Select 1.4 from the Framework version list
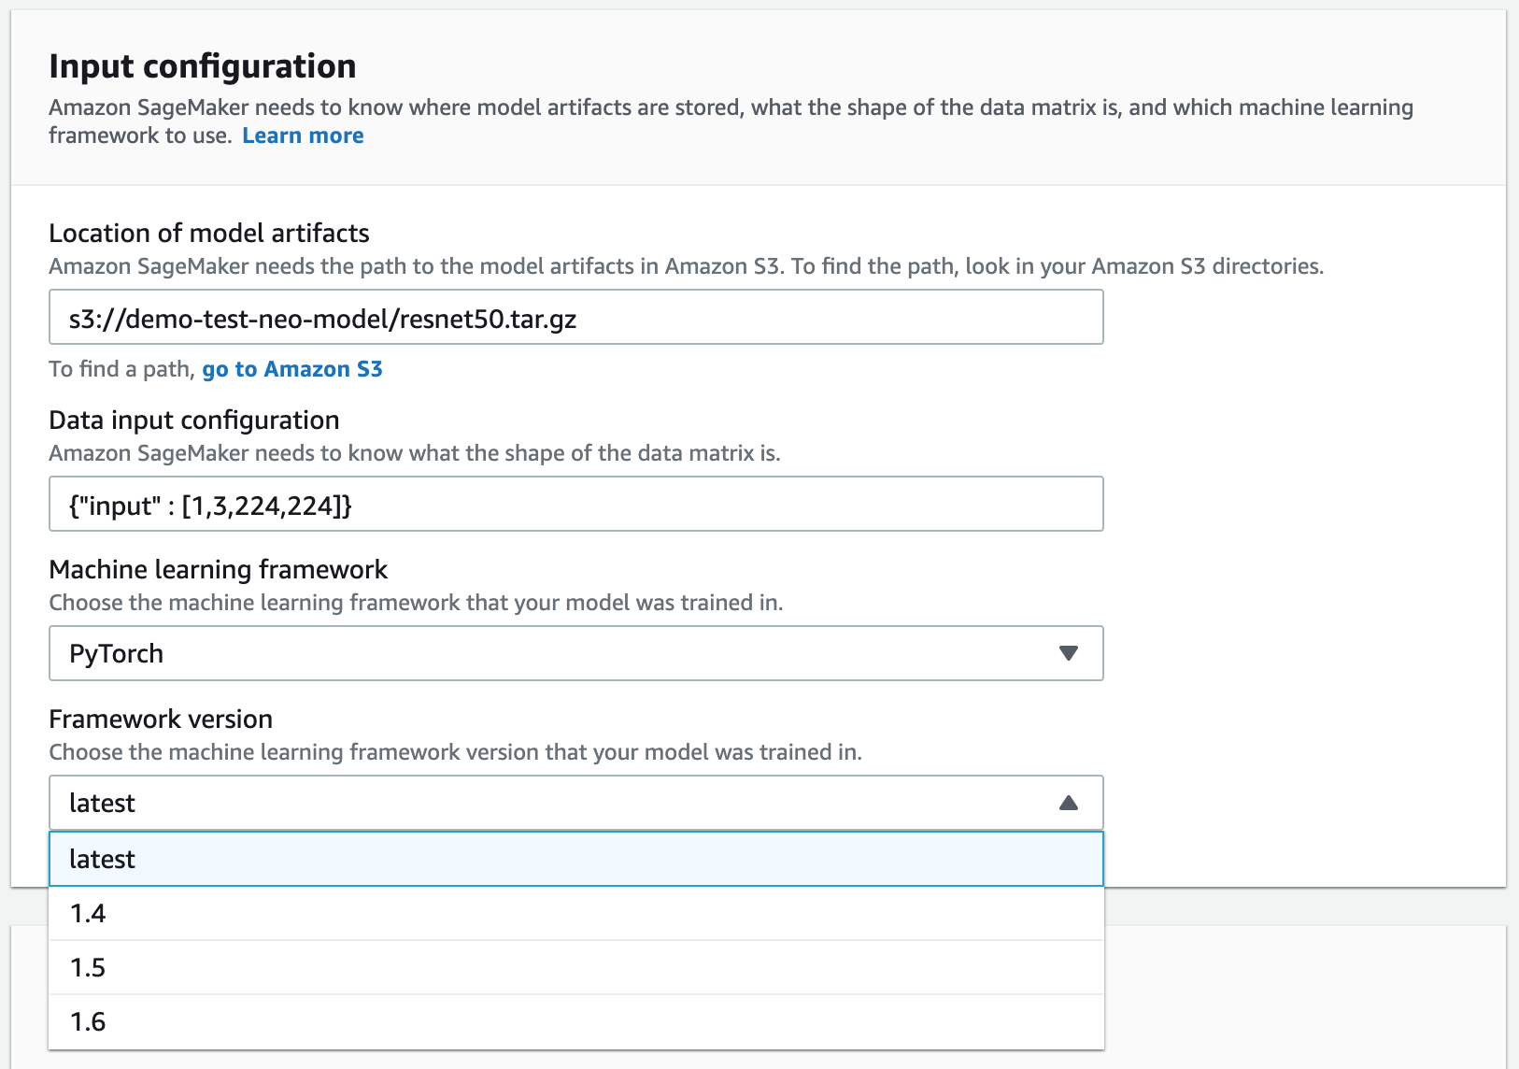 88,914
